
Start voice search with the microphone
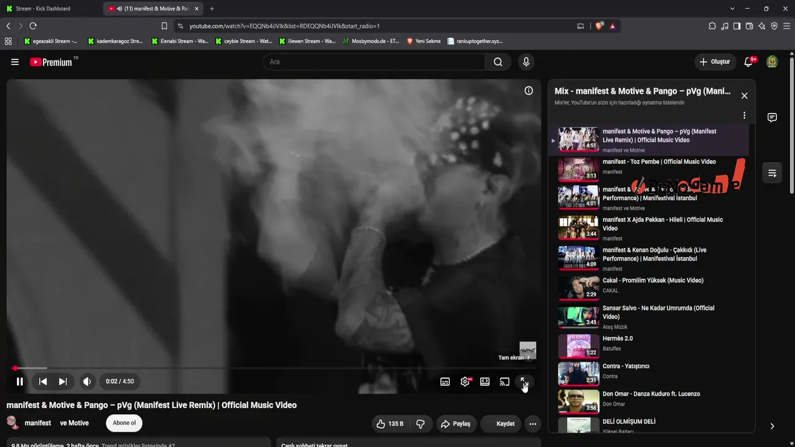click(526, 62)
